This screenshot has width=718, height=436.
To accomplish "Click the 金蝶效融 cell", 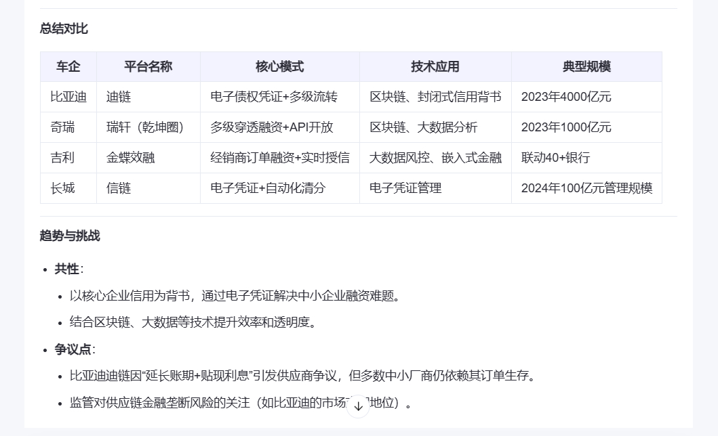I will coord(148,158).
